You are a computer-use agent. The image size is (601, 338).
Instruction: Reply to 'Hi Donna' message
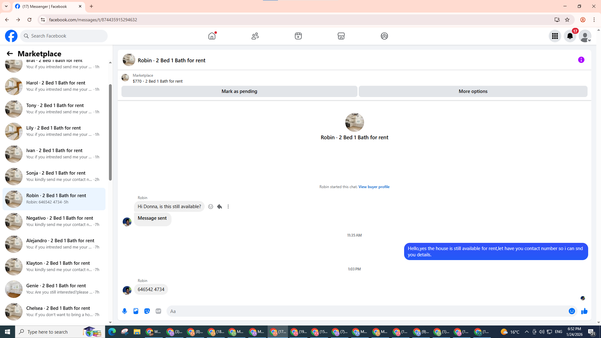tap(219, 207)
